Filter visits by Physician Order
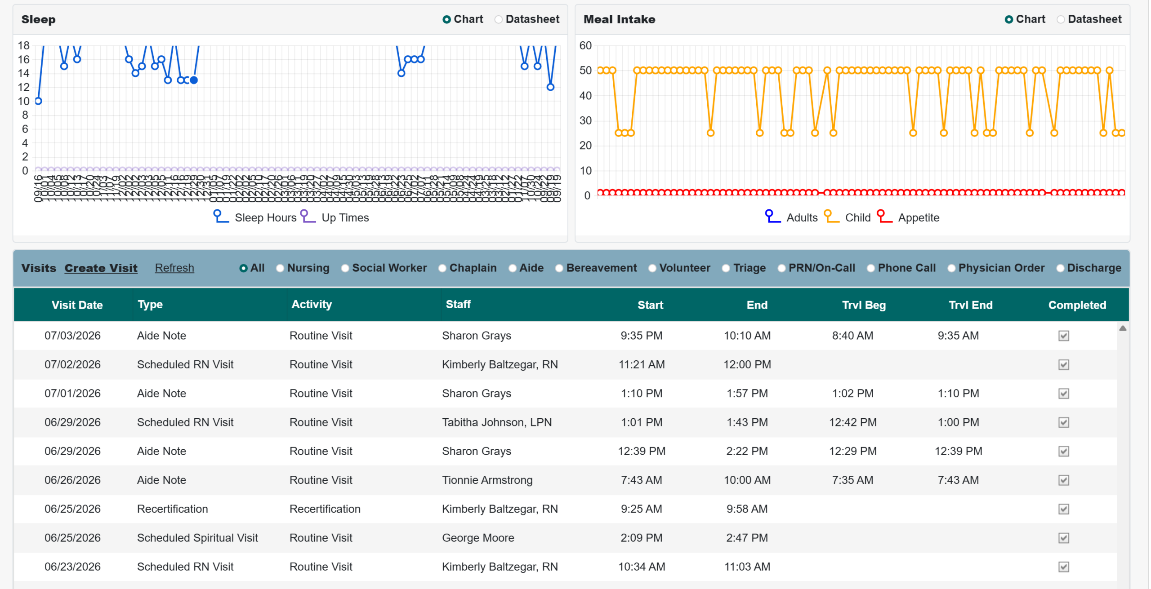1151x589 pixels. point(951,268)
